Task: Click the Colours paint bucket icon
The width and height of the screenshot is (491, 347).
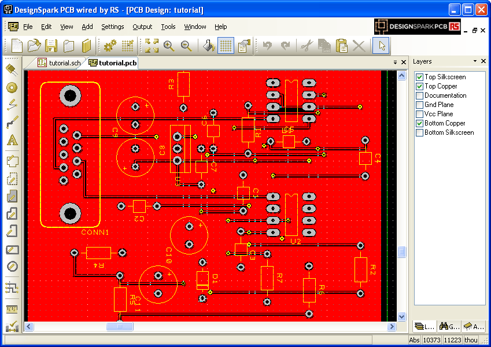Action: coord(208,46)
